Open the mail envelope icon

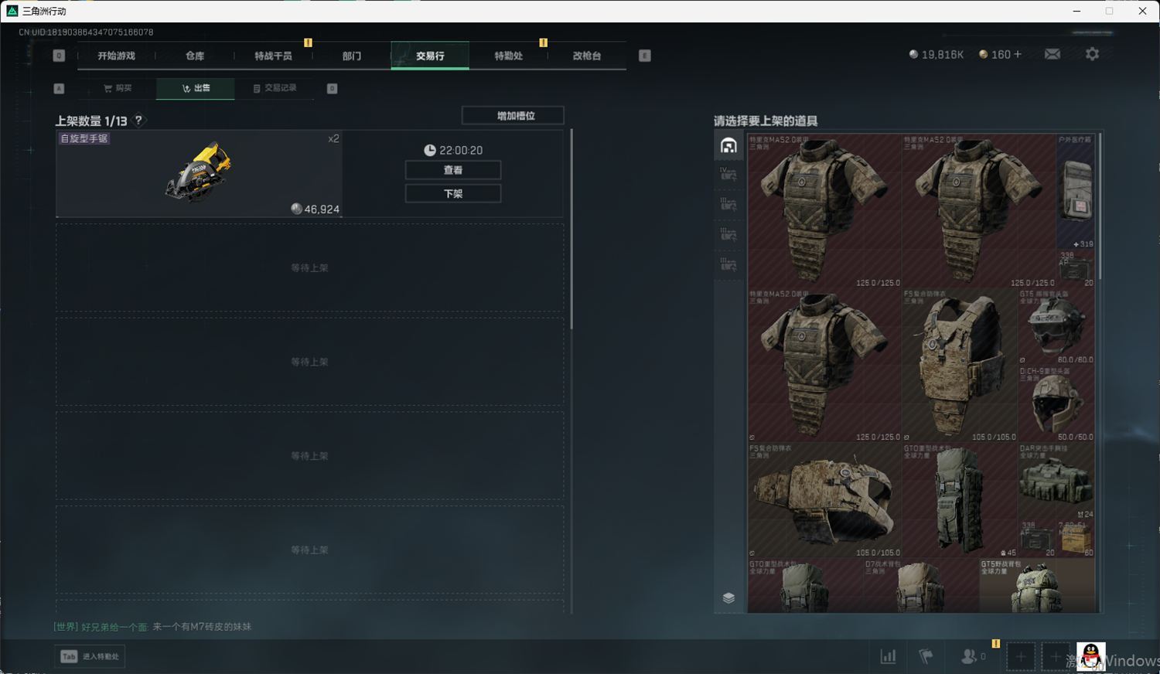tap(1052, 54)
